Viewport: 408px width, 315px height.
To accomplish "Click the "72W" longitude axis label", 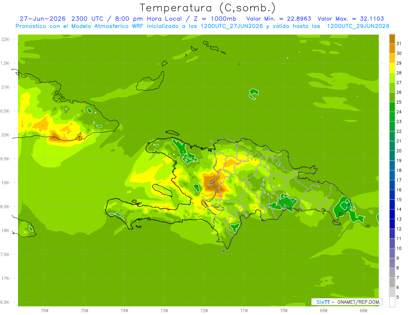I will (204, 310).
